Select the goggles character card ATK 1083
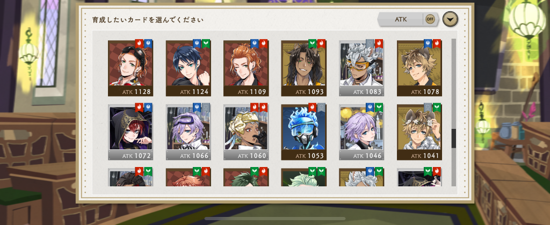The image size is (550, 225). [x=361, y=68]
